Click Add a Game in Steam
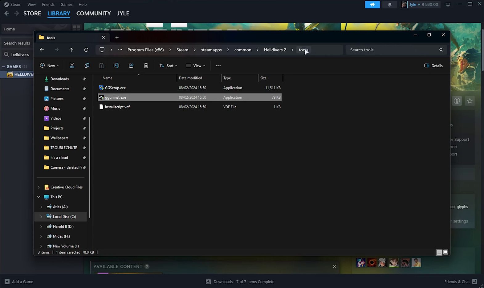 click(x=19, y=282)
